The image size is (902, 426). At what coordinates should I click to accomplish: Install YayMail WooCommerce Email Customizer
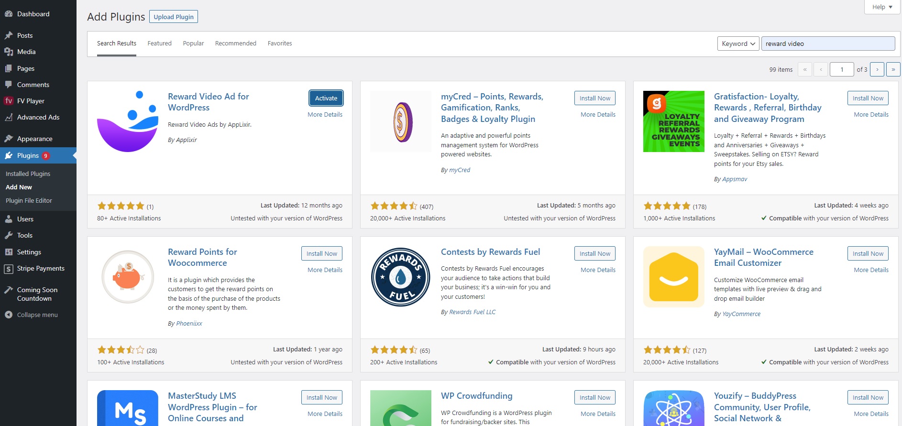[x=868, y=253]
